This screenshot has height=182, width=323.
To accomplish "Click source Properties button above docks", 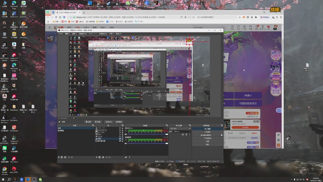I will pyautogui.click(x=88, y=122).
